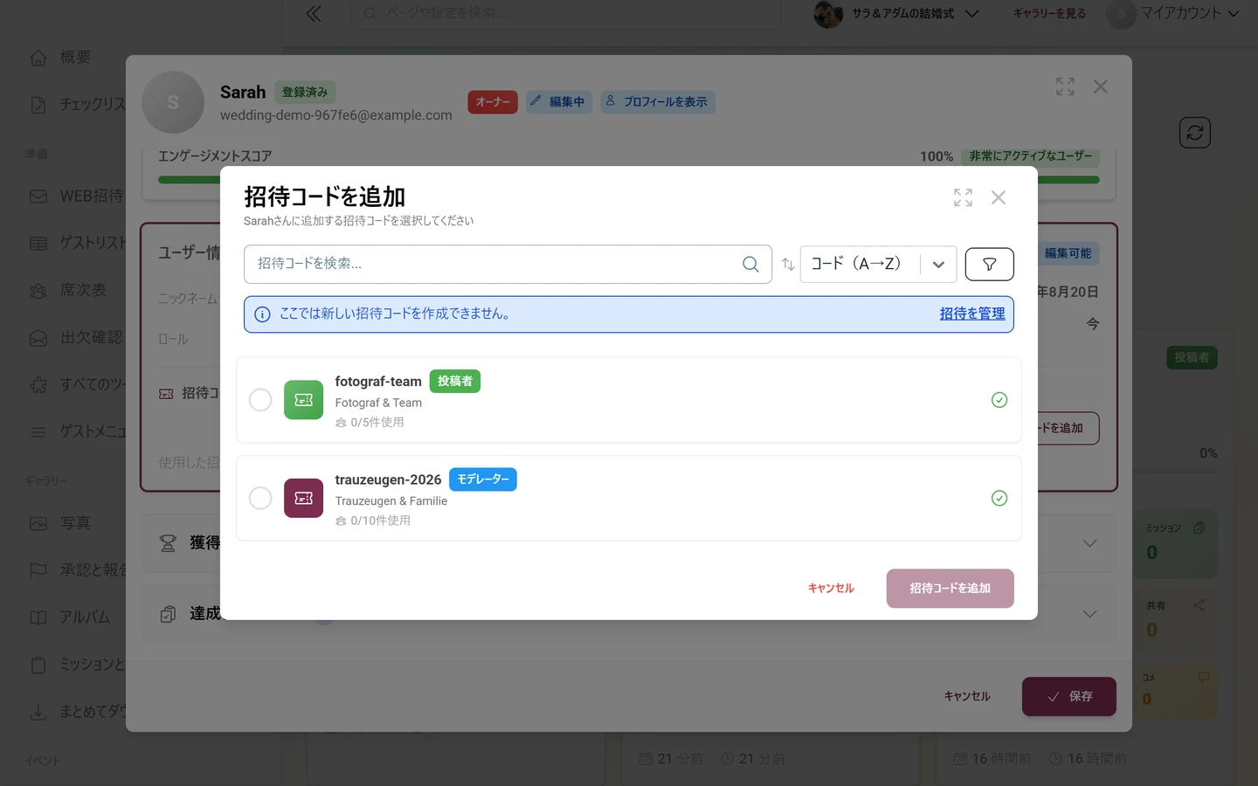Collapse the sidebar with double chevron
Viewport: 1258px width, 786px height.
pos(314,14)
